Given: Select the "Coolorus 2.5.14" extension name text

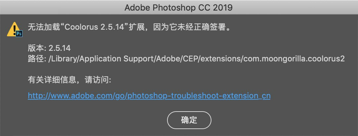Looking at the screenshot, I should pos(95,27).
